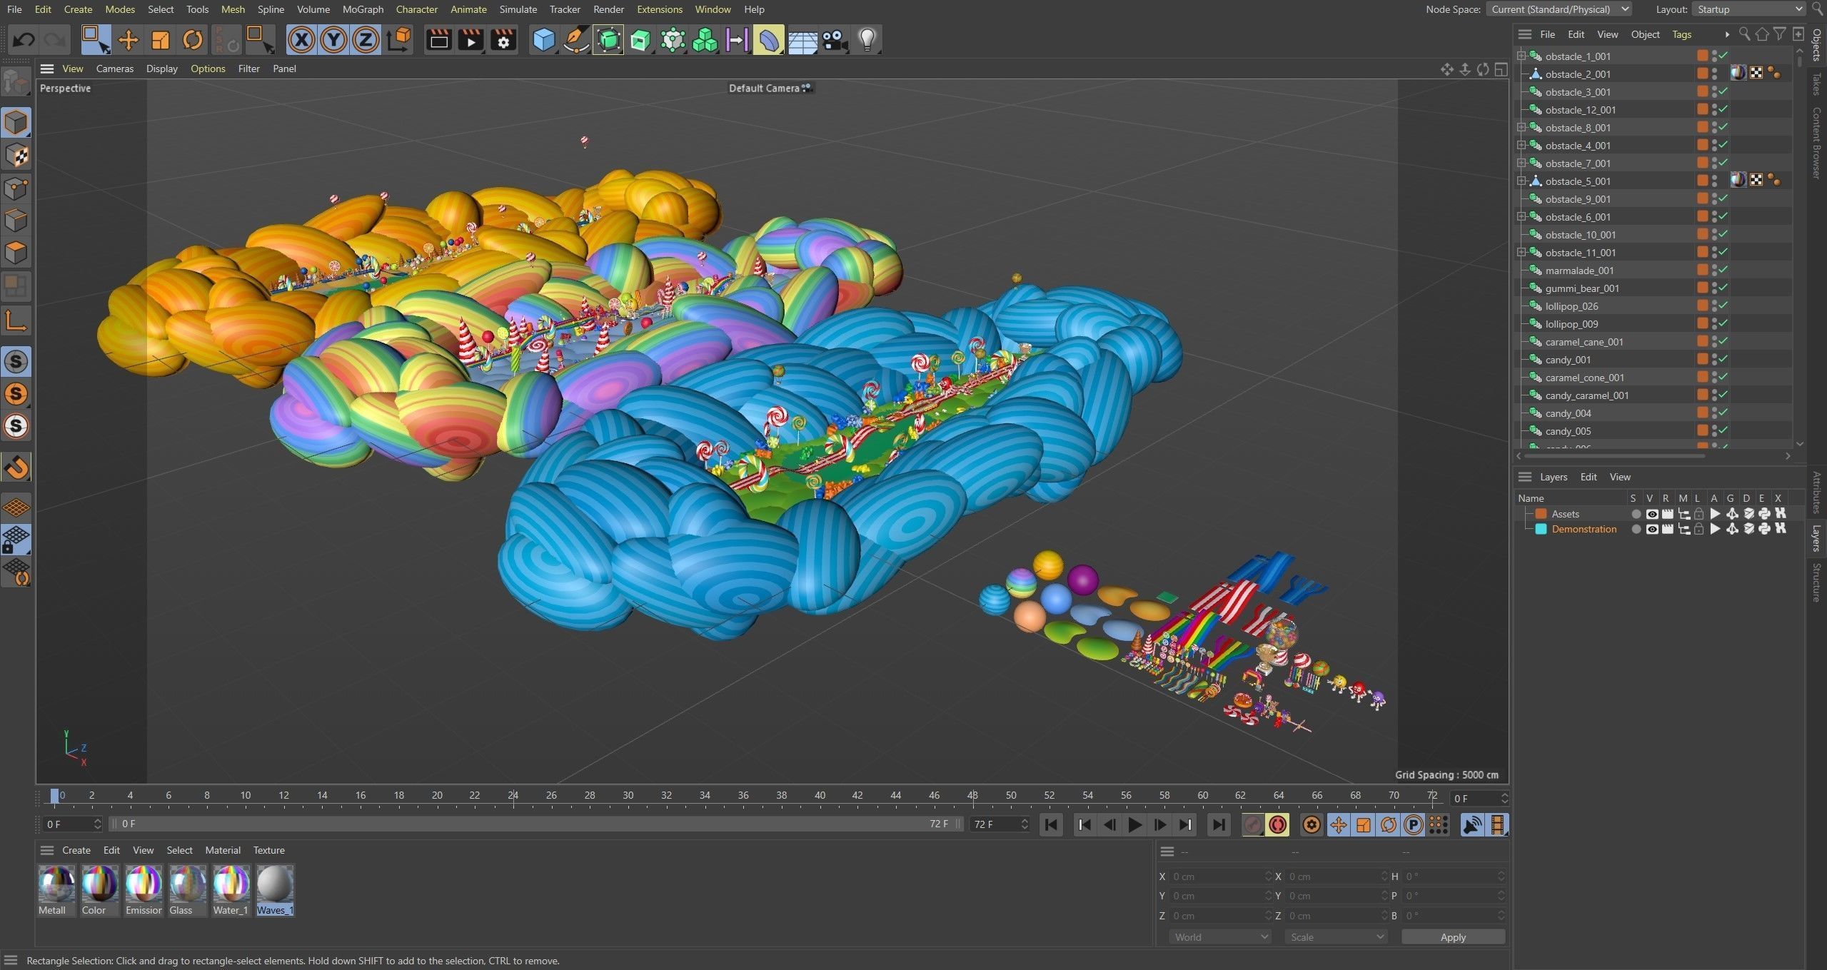The height and width of the screenshot is (970, 1827).
Task: Click the Undo arrow icon
Action: [24, 40]
